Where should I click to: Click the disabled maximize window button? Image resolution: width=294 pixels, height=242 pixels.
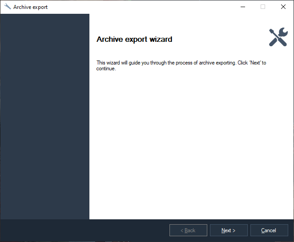pos(263,7)
